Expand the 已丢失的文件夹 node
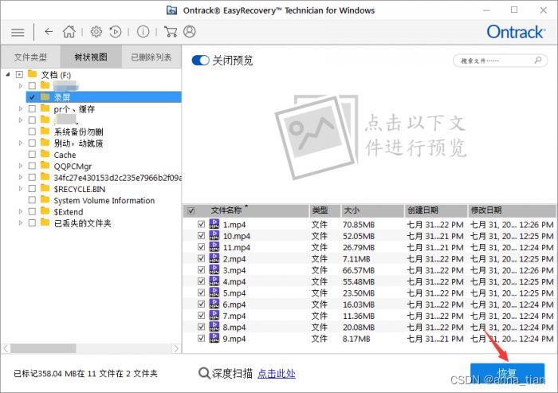This screenshot has width=558, height=393. point(20,222)
